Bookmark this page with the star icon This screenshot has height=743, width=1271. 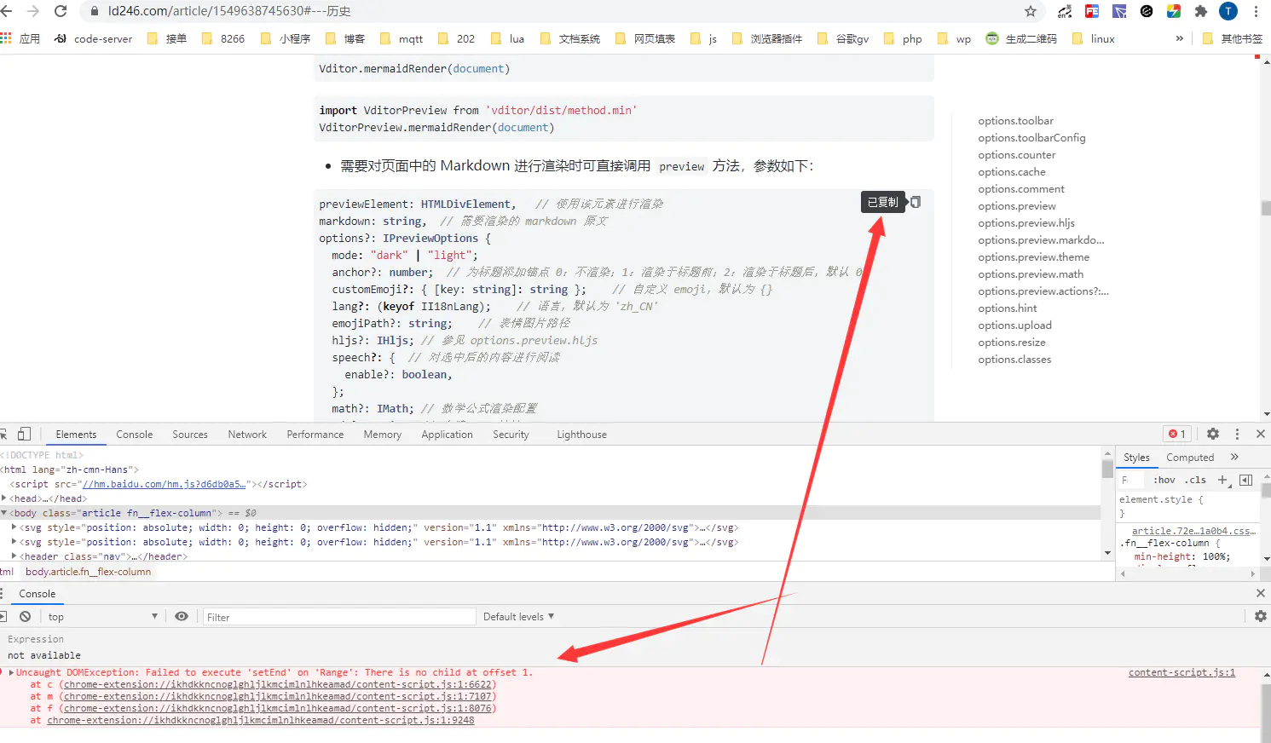1031,11
